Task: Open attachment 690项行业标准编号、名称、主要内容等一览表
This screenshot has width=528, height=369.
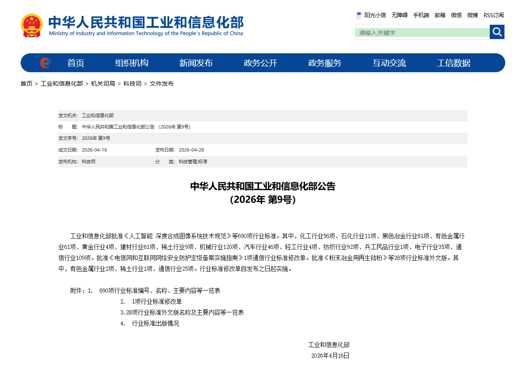Action: pyautogui.click(x=160, y=290)
